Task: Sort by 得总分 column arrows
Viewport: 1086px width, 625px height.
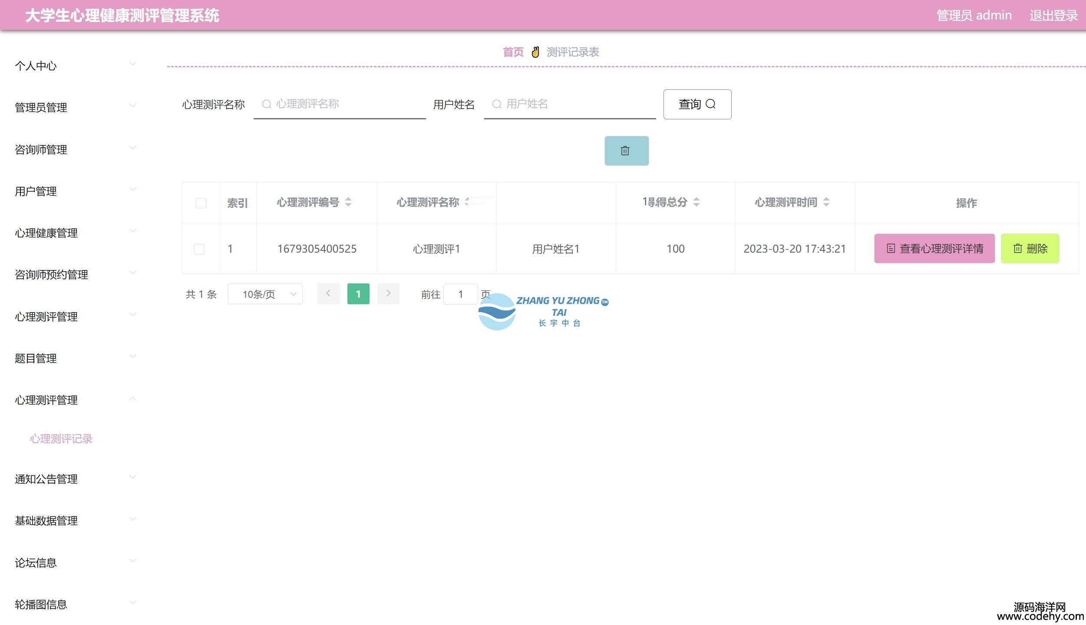Action: (x=696, y=202)
